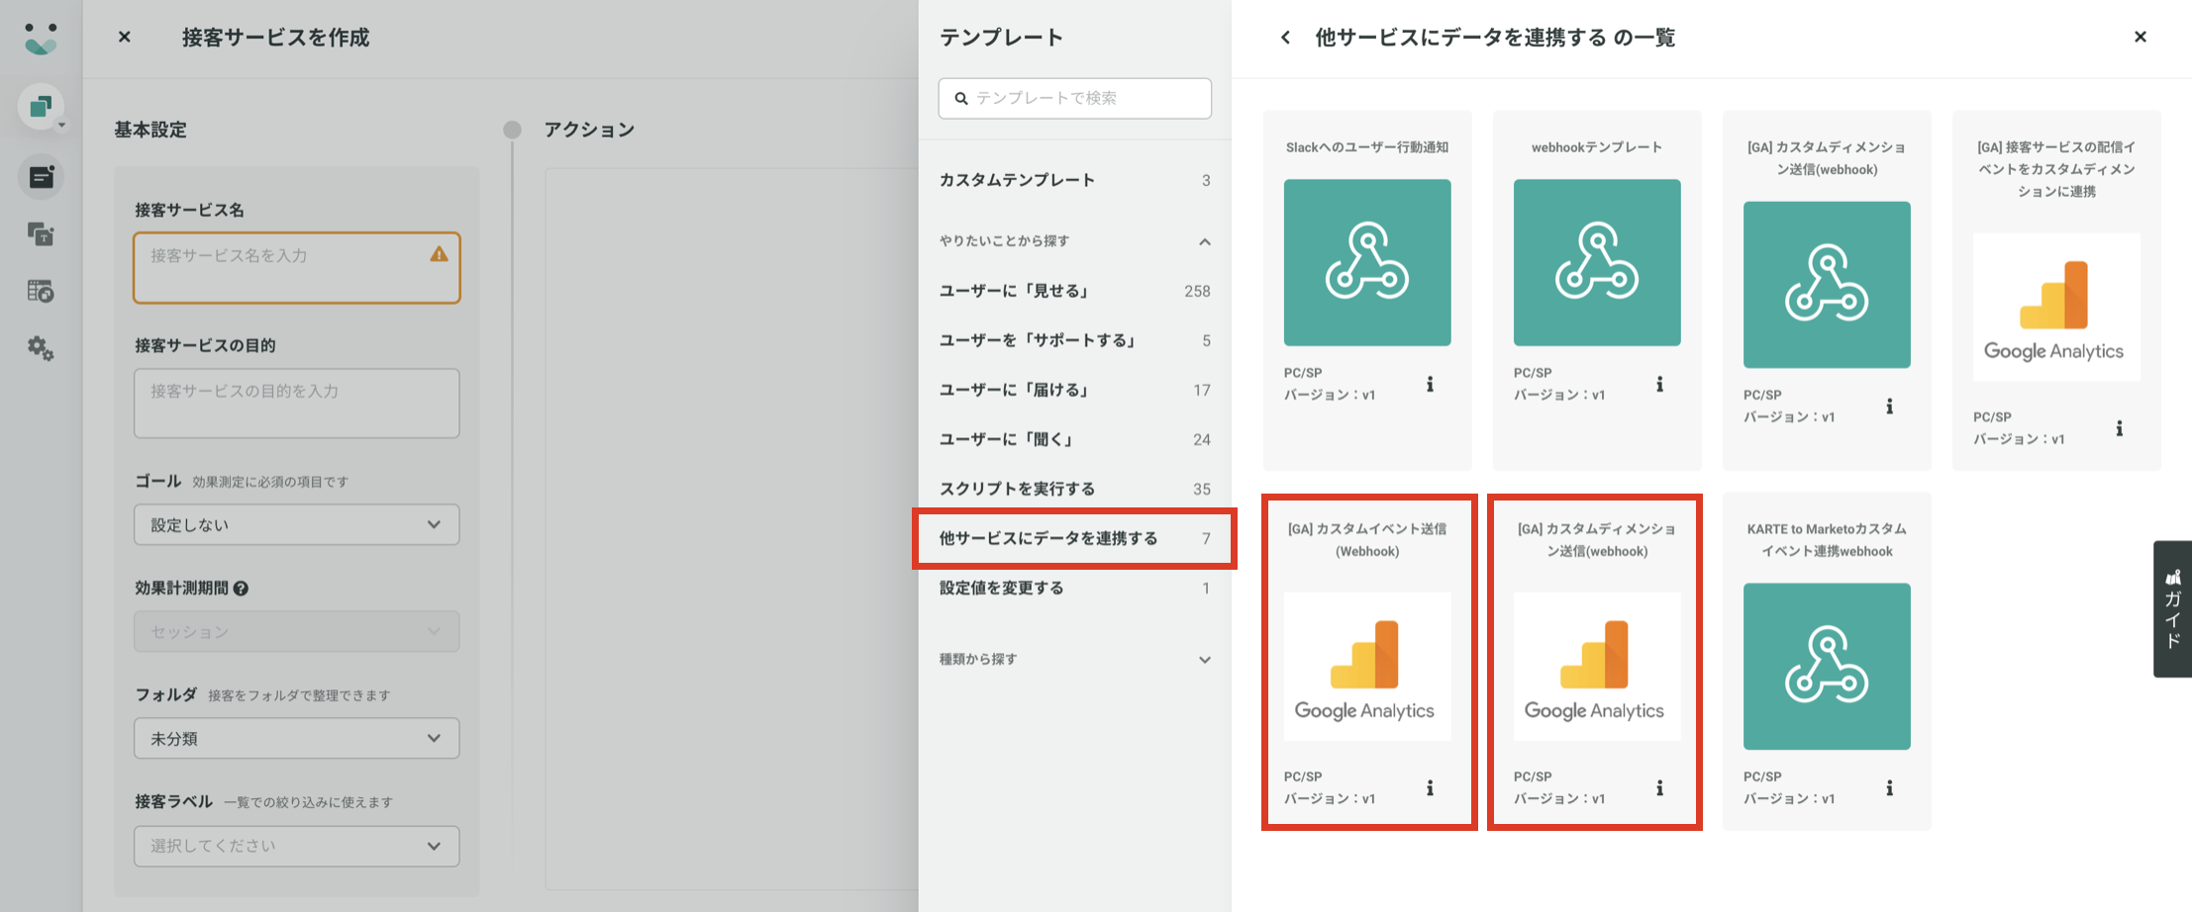
Task: Select ユーザーに「見せる」 category
Action: [x=1075, y=291]
